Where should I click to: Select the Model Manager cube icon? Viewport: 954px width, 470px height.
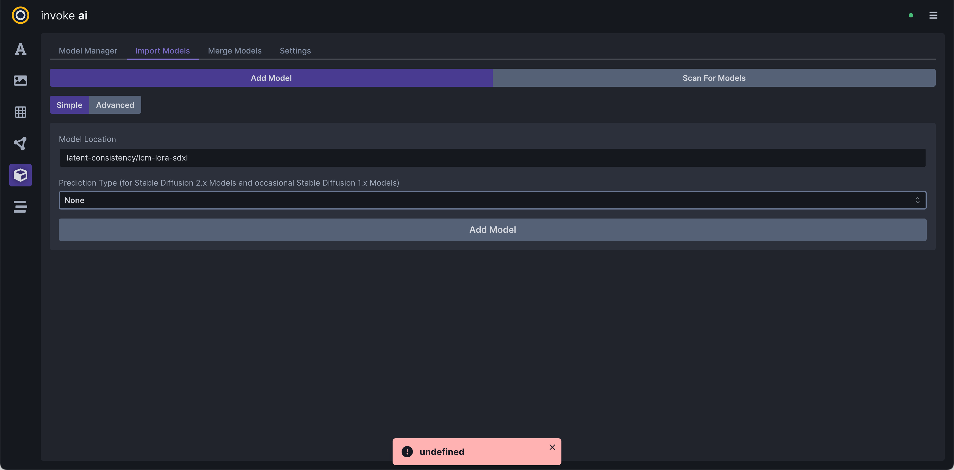pos(20,175)
